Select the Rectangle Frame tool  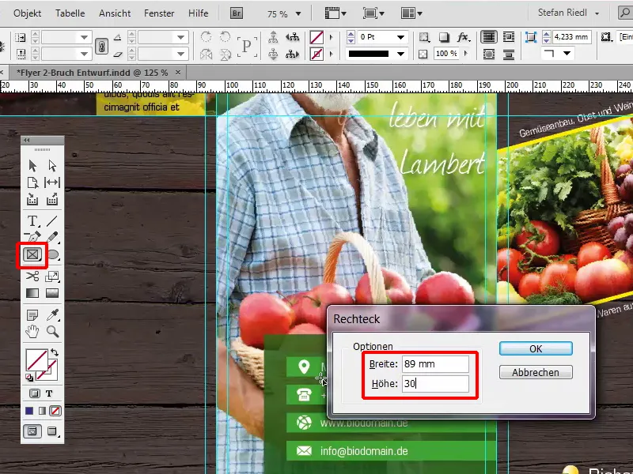[x=32, y=254]
